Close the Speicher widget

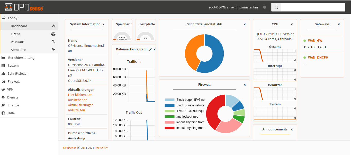(x=132, y=24)
